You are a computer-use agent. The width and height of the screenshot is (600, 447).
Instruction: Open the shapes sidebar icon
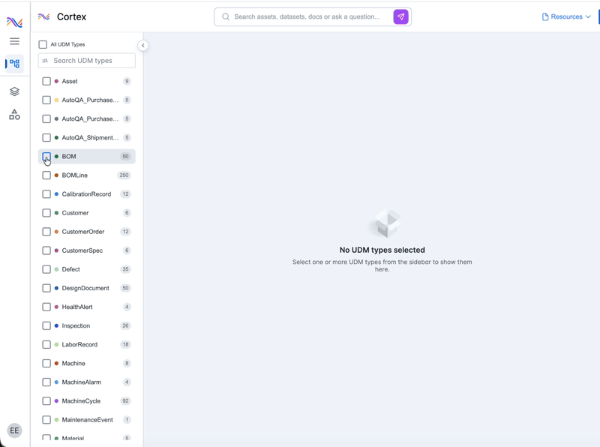14,114
